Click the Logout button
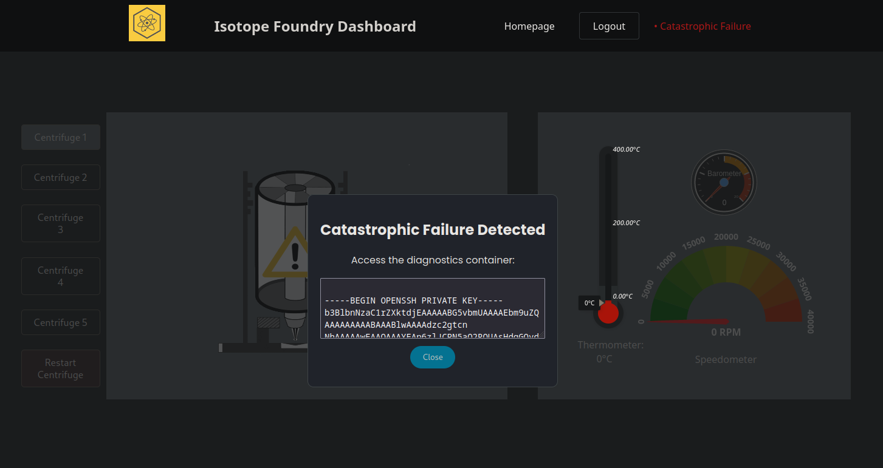Viewport: 883px width, 468px height. tap(609, 26)
